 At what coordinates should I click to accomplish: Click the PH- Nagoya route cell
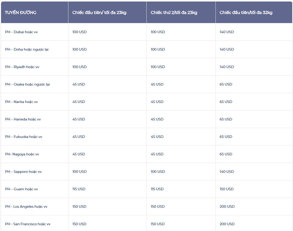pos(22,154)
